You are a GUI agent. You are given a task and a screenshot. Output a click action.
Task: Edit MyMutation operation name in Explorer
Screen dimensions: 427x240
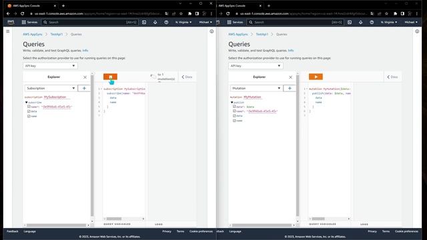point(252,97)
